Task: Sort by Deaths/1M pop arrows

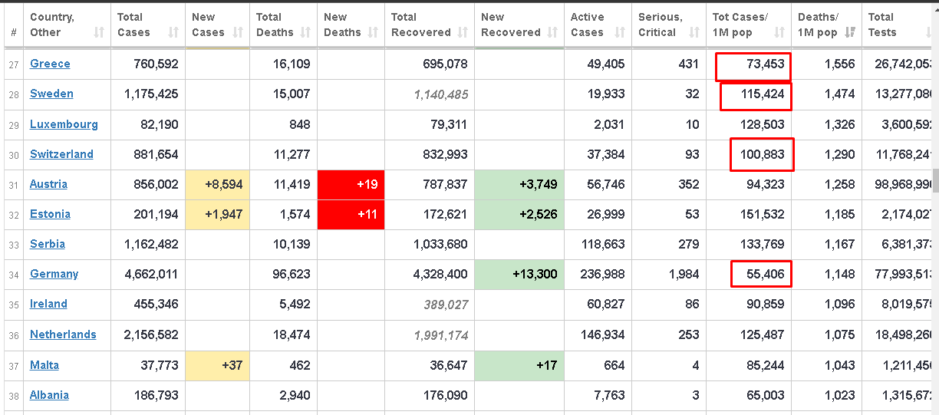Action: (850, 32)
